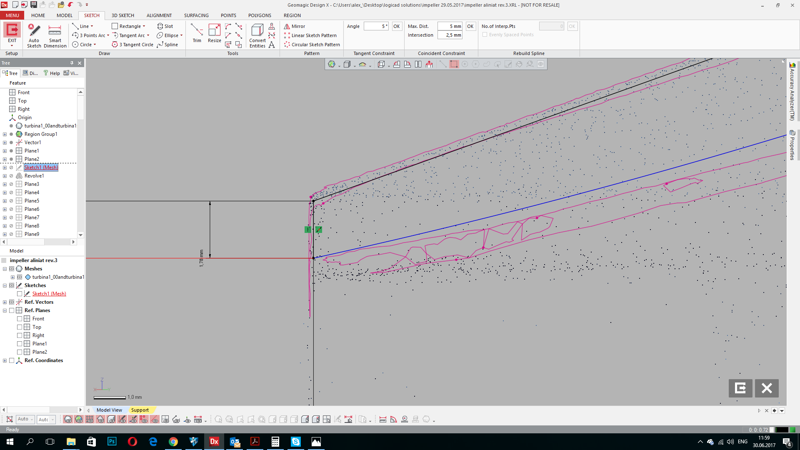Click OK next to Angle field
Viewport: 800px width, 450px height.
[x=397, y=26]
